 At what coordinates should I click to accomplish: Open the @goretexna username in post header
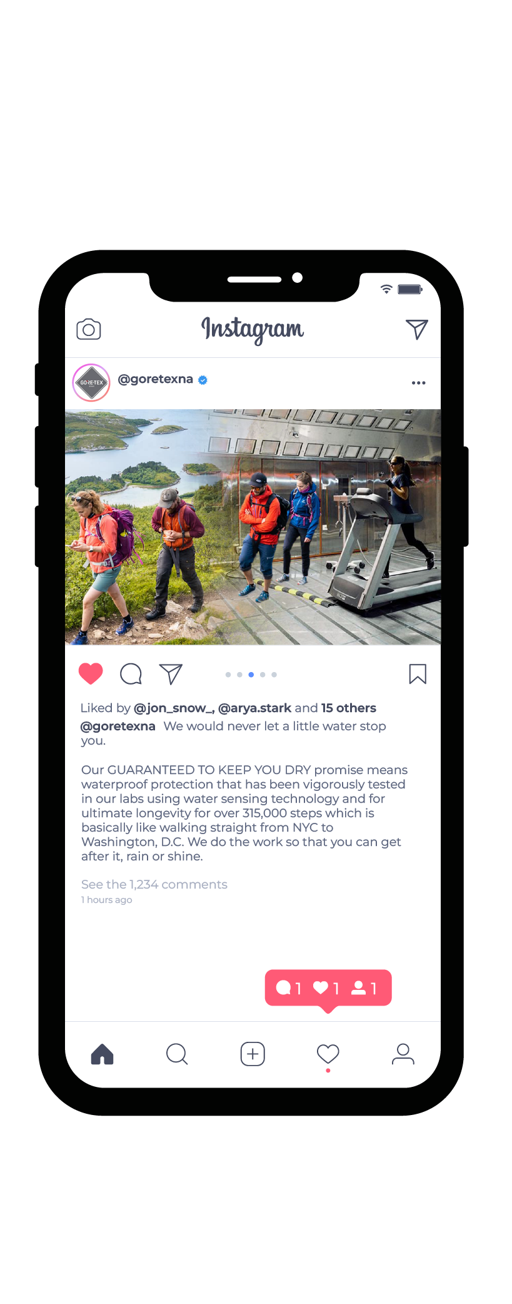coord(156,379)
